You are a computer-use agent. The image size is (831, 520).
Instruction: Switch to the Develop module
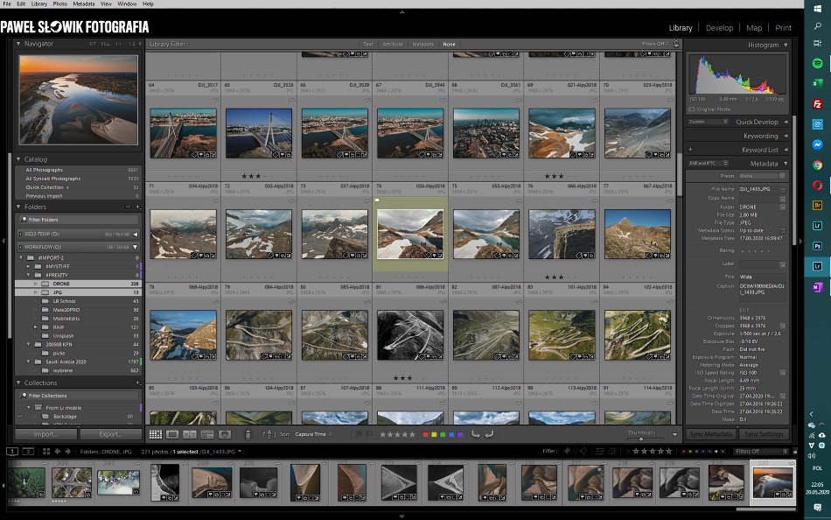pos(719,28)
